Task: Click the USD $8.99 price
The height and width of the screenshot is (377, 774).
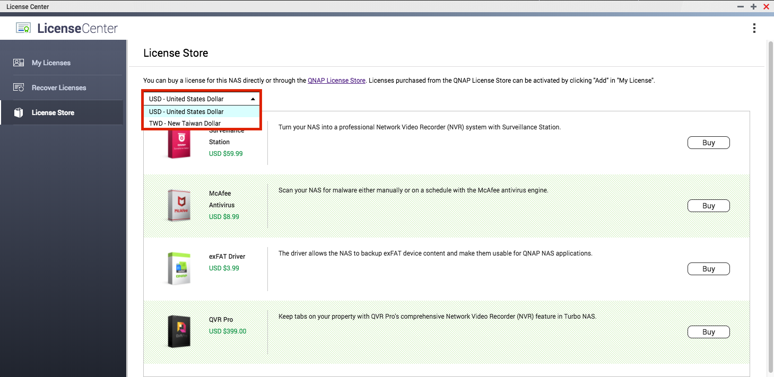Action: coord(224,217)
